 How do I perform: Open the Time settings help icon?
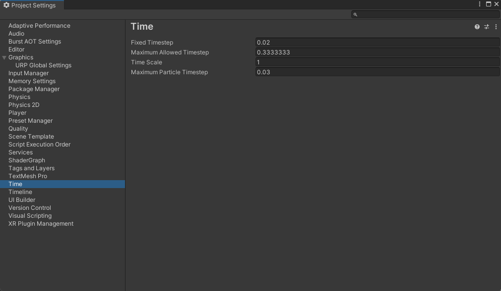(x=477, y=27)
